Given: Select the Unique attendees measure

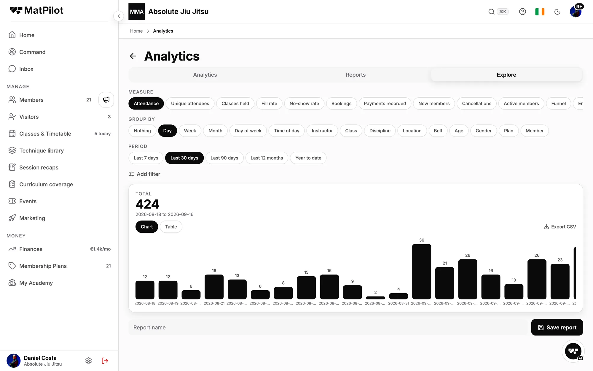Looking at the screenshot, I should pos(190,104).
